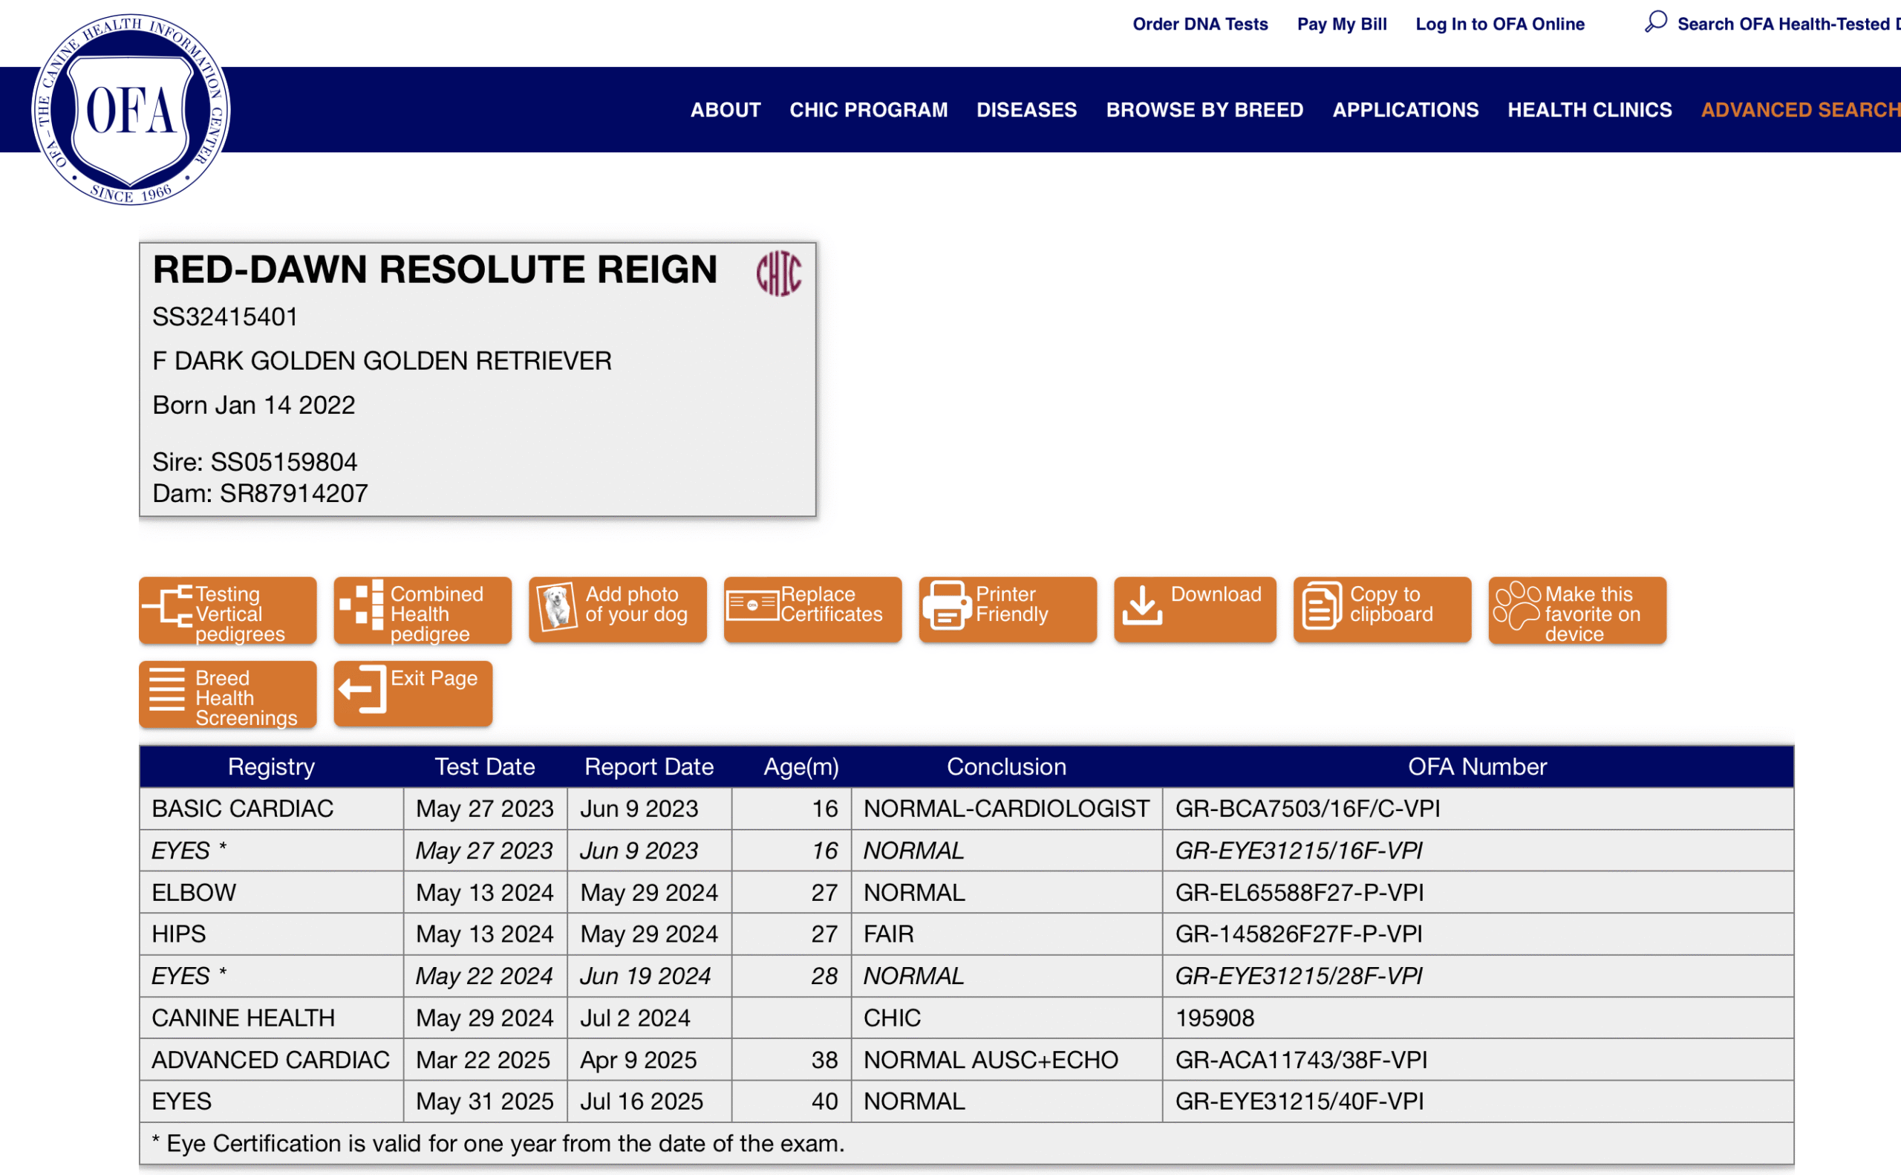Click the CHIC logo badge

[778, 273]
